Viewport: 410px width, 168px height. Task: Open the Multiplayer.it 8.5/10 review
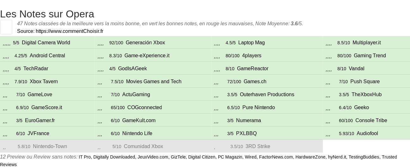367,43
